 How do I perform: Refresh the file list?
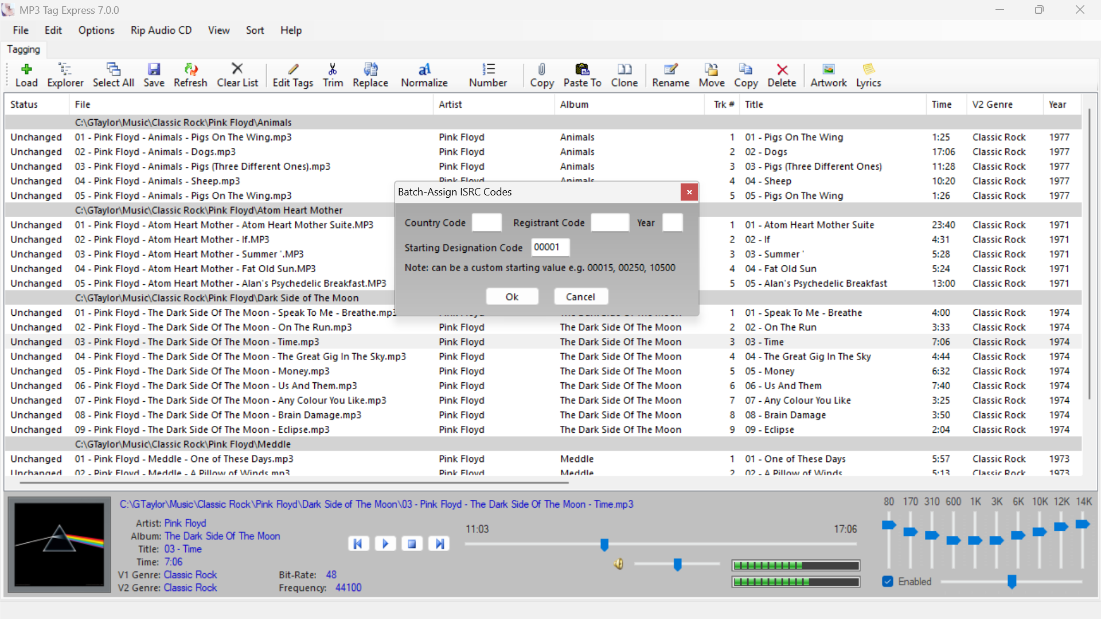click(190, 75)
